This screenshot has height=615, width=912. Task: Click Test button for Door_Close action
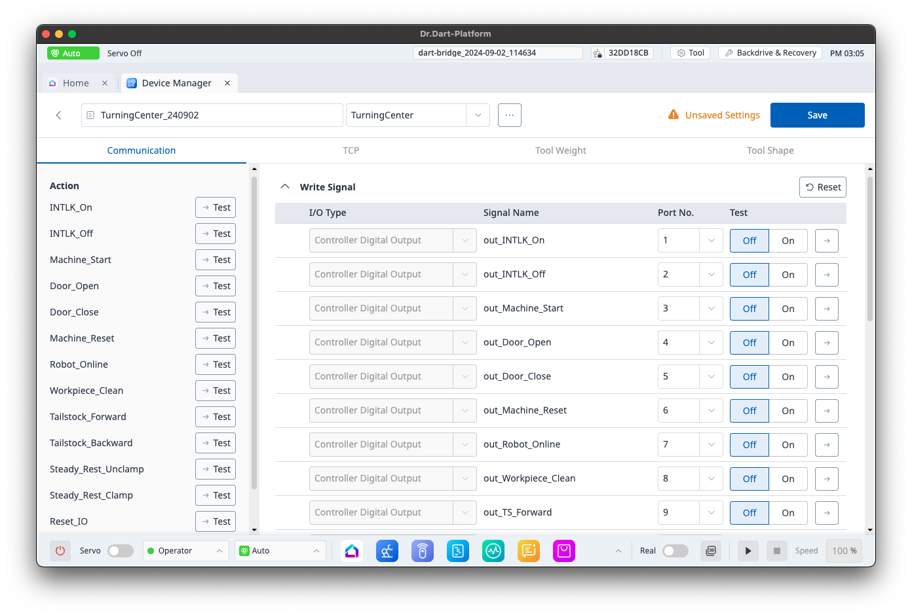216,312
